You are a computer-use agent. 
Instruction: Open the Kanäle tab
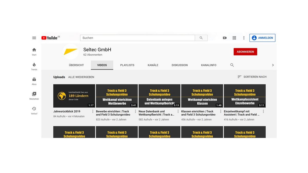153,65
